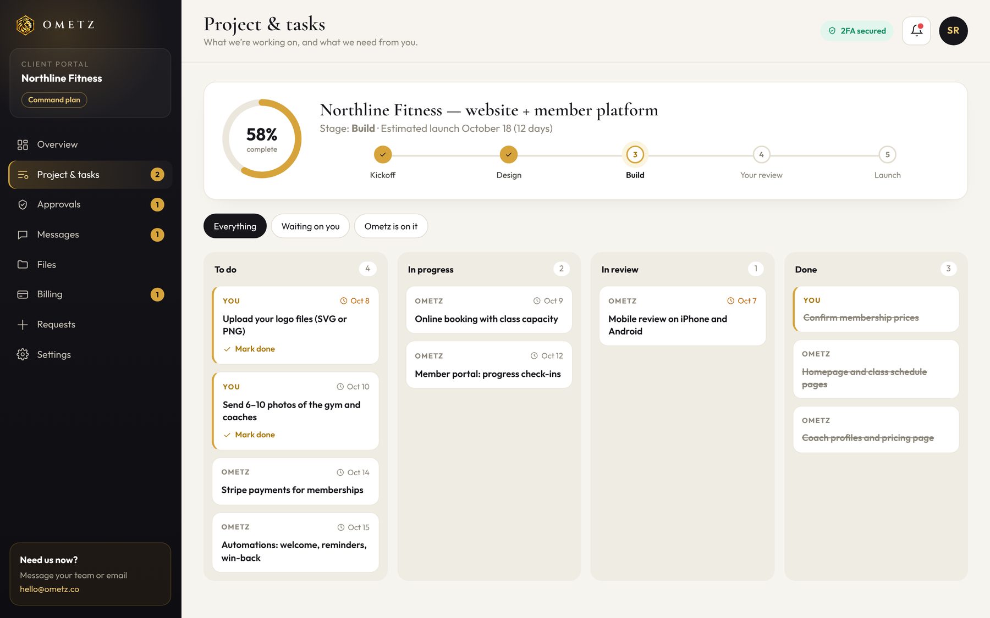
Task: Open Member portal progress check-ins card
Action: point(489,365)
